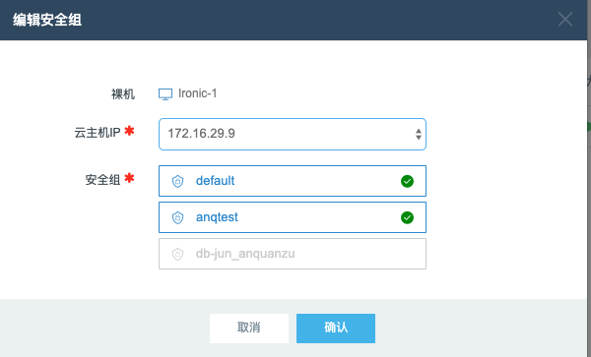591x357 pixels.
Task: Click the anqtest security group name
Action: [x=217, y=217]
